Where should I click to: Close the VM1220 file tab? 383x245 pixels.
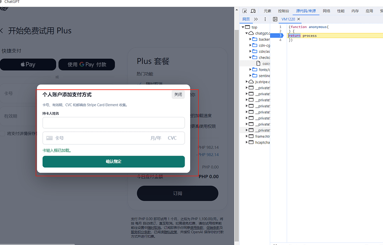(299, 19)
